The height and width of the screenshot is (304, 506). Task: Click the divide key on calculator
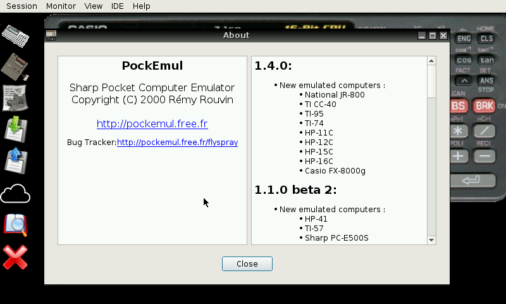click(x=484, y=131)
